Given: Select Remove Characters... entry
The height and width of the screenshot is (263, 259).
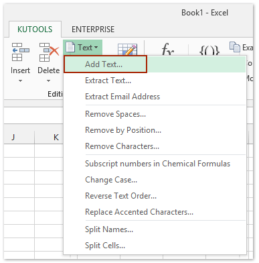Looking at the screenshot, I should pyautogui.click(x=155, y=146).
